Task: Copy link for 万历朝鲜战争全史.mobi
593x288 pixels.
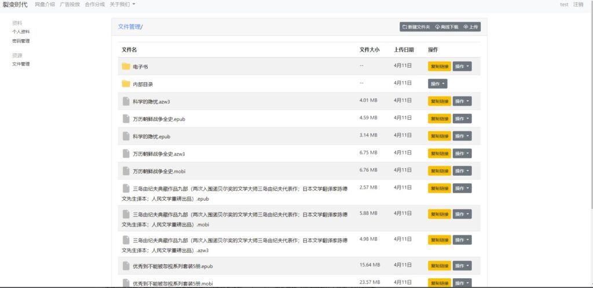Action: pyautogui.click(x=440, y=171)
